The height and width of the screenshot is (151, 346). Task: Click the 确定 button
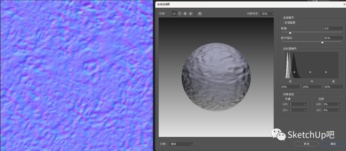pyautogui.click(x=333, y=144)
